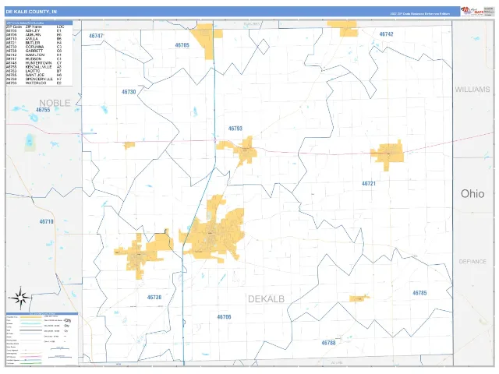Click the 46721 ZIP label on map
This screenshot has width=499, height=374.
click(369, 184)
